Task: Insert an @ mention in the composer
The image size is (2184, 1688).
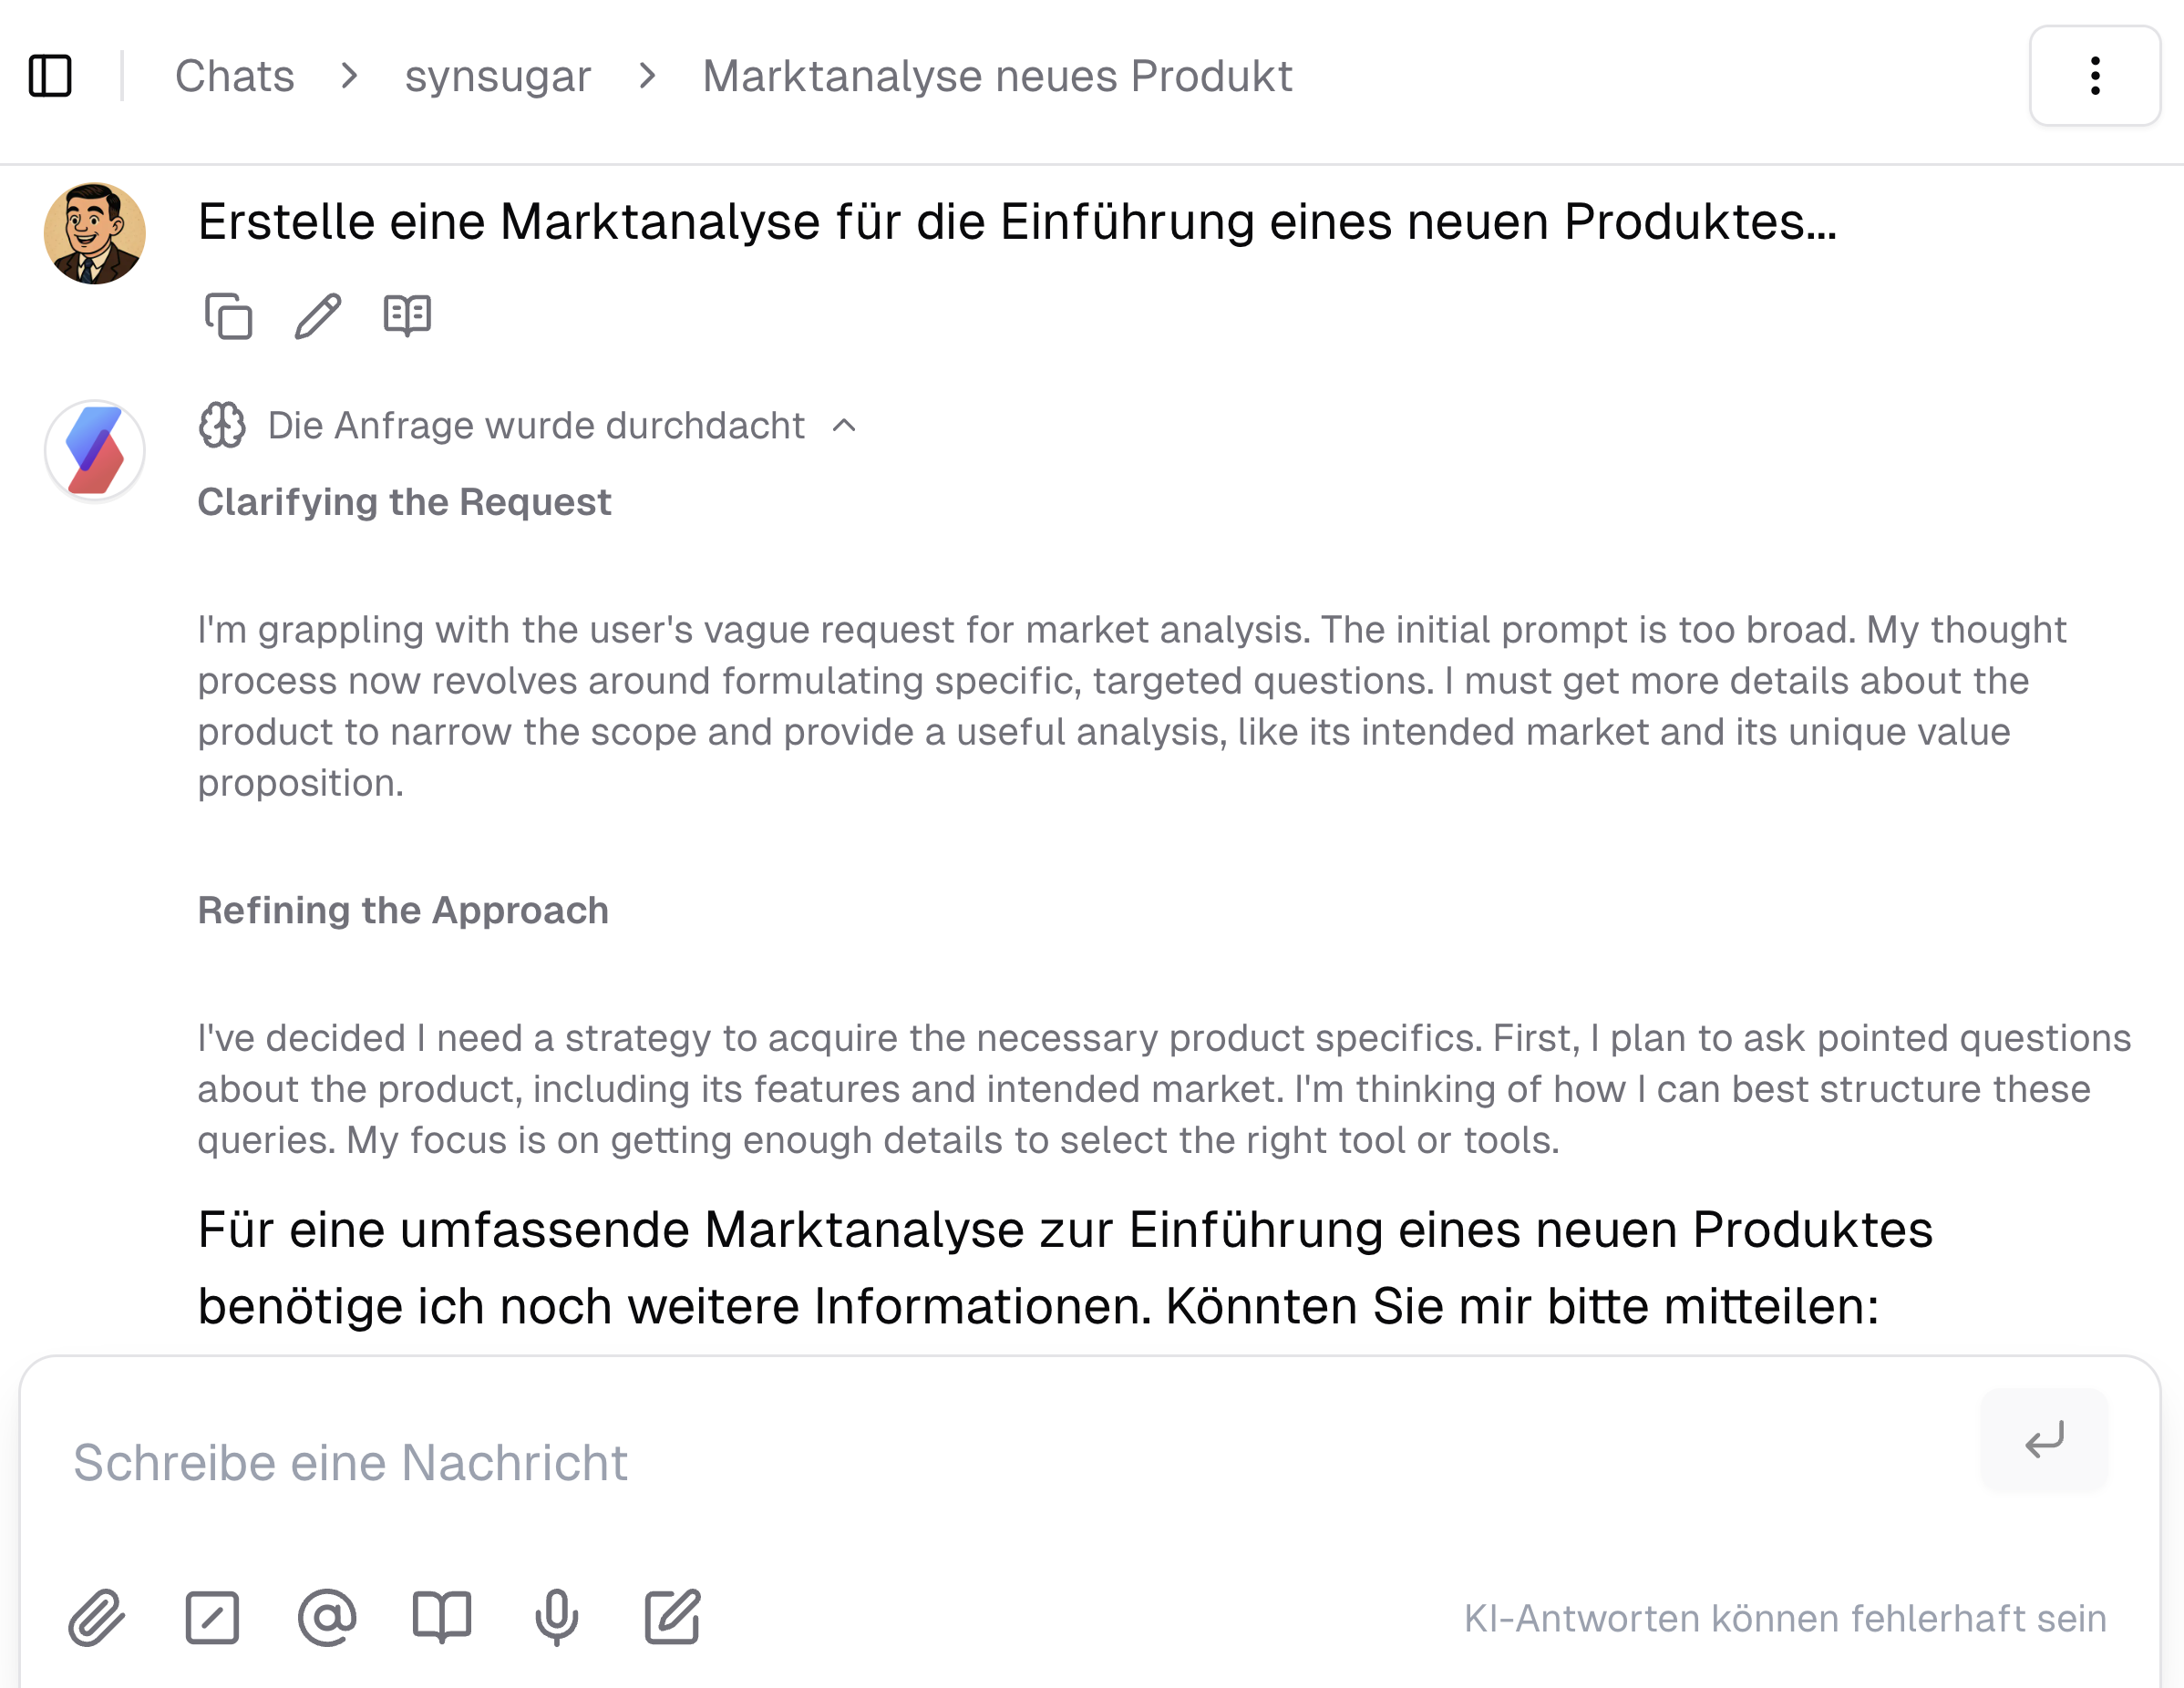Action: click(328, 1617)
